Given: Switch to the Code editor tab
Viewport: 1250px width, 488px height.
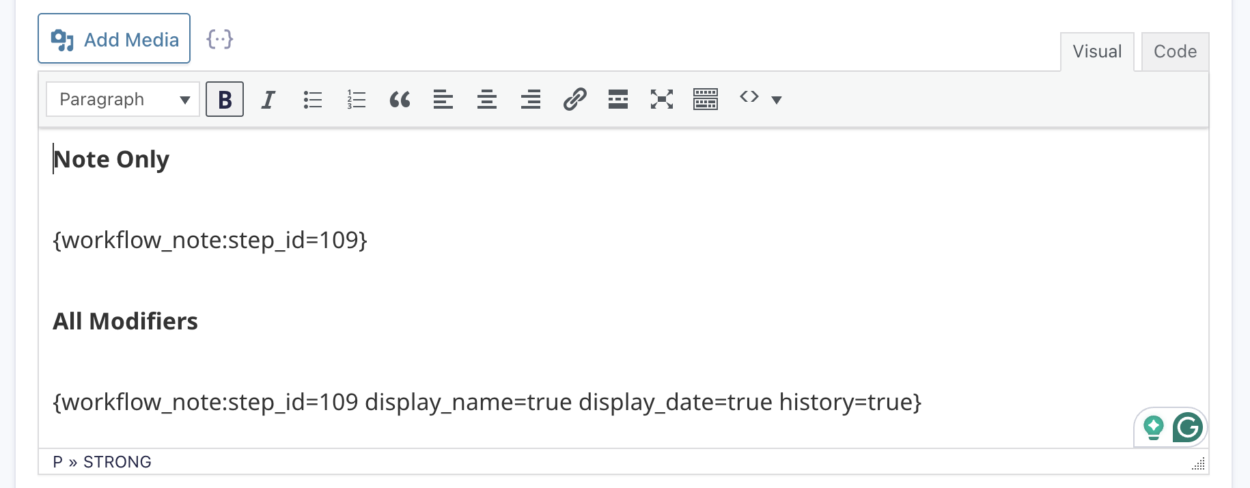Looking at the screenshot, I should tap(1175, 52).
